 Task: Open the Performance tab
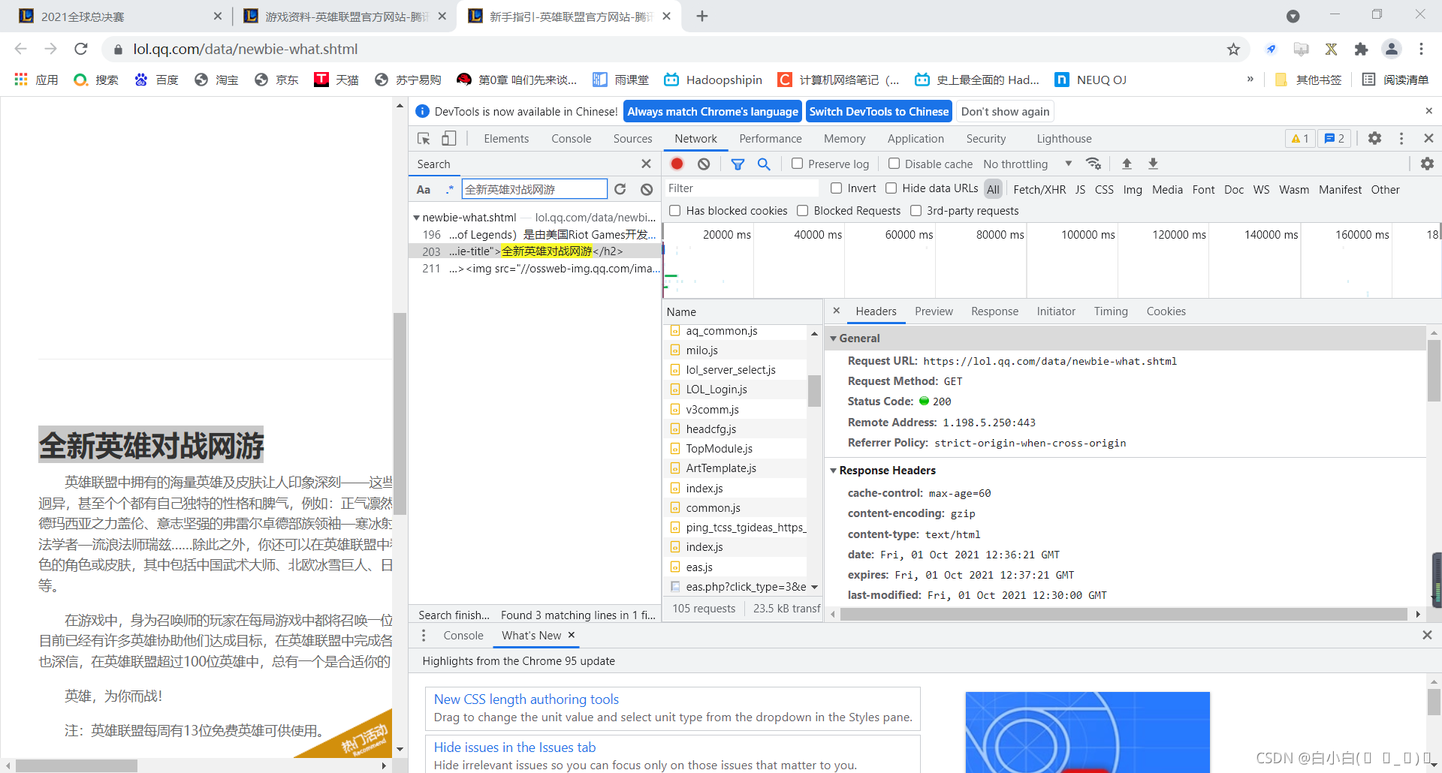tap(770, 139)
